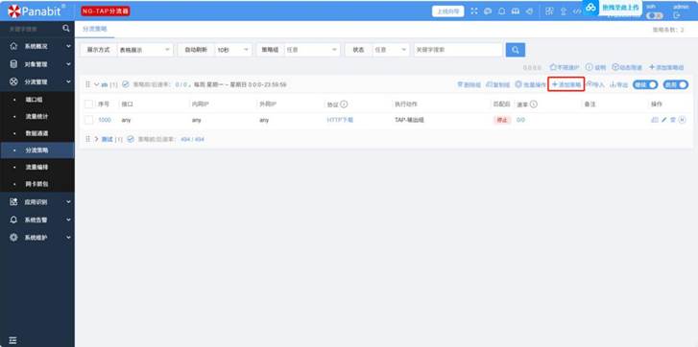Click the 说明 link with info icon

595,67
